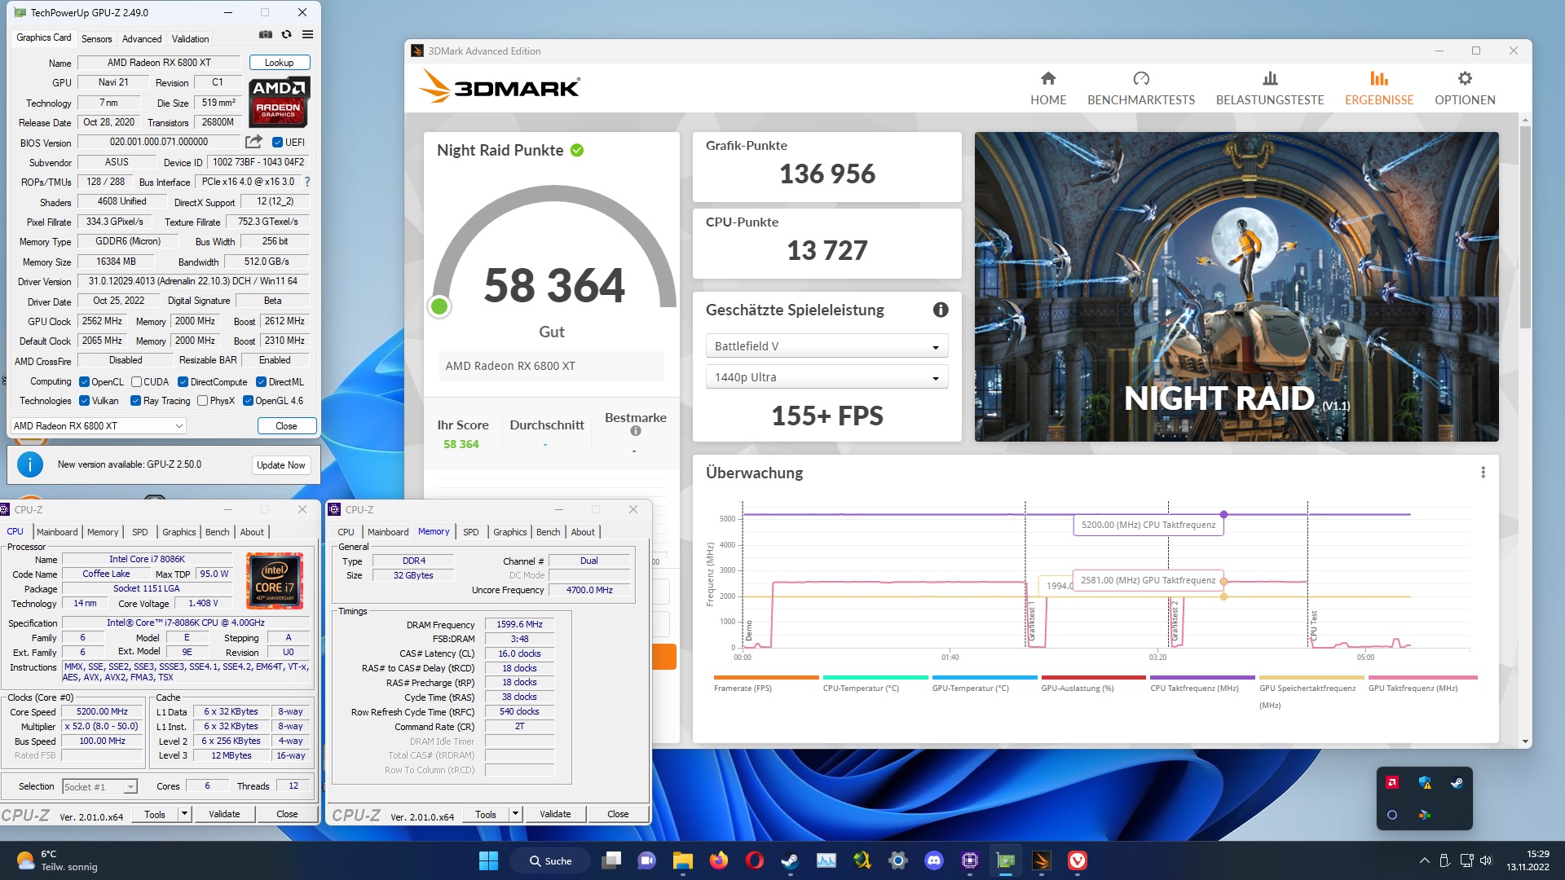Screen dimensions: 1565x880
Task: Open the 1440p Ultra resolution dropdown
Action: click(x=826, y=377)
